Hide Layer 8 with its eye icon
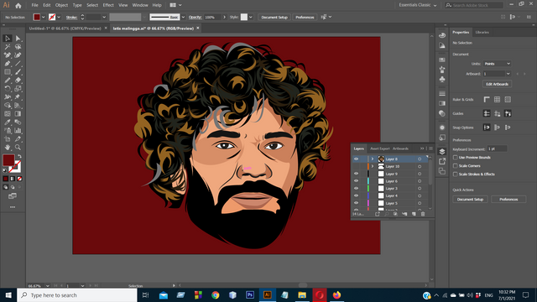The height and width of the screenshot is (302, 537). [356, 159]
